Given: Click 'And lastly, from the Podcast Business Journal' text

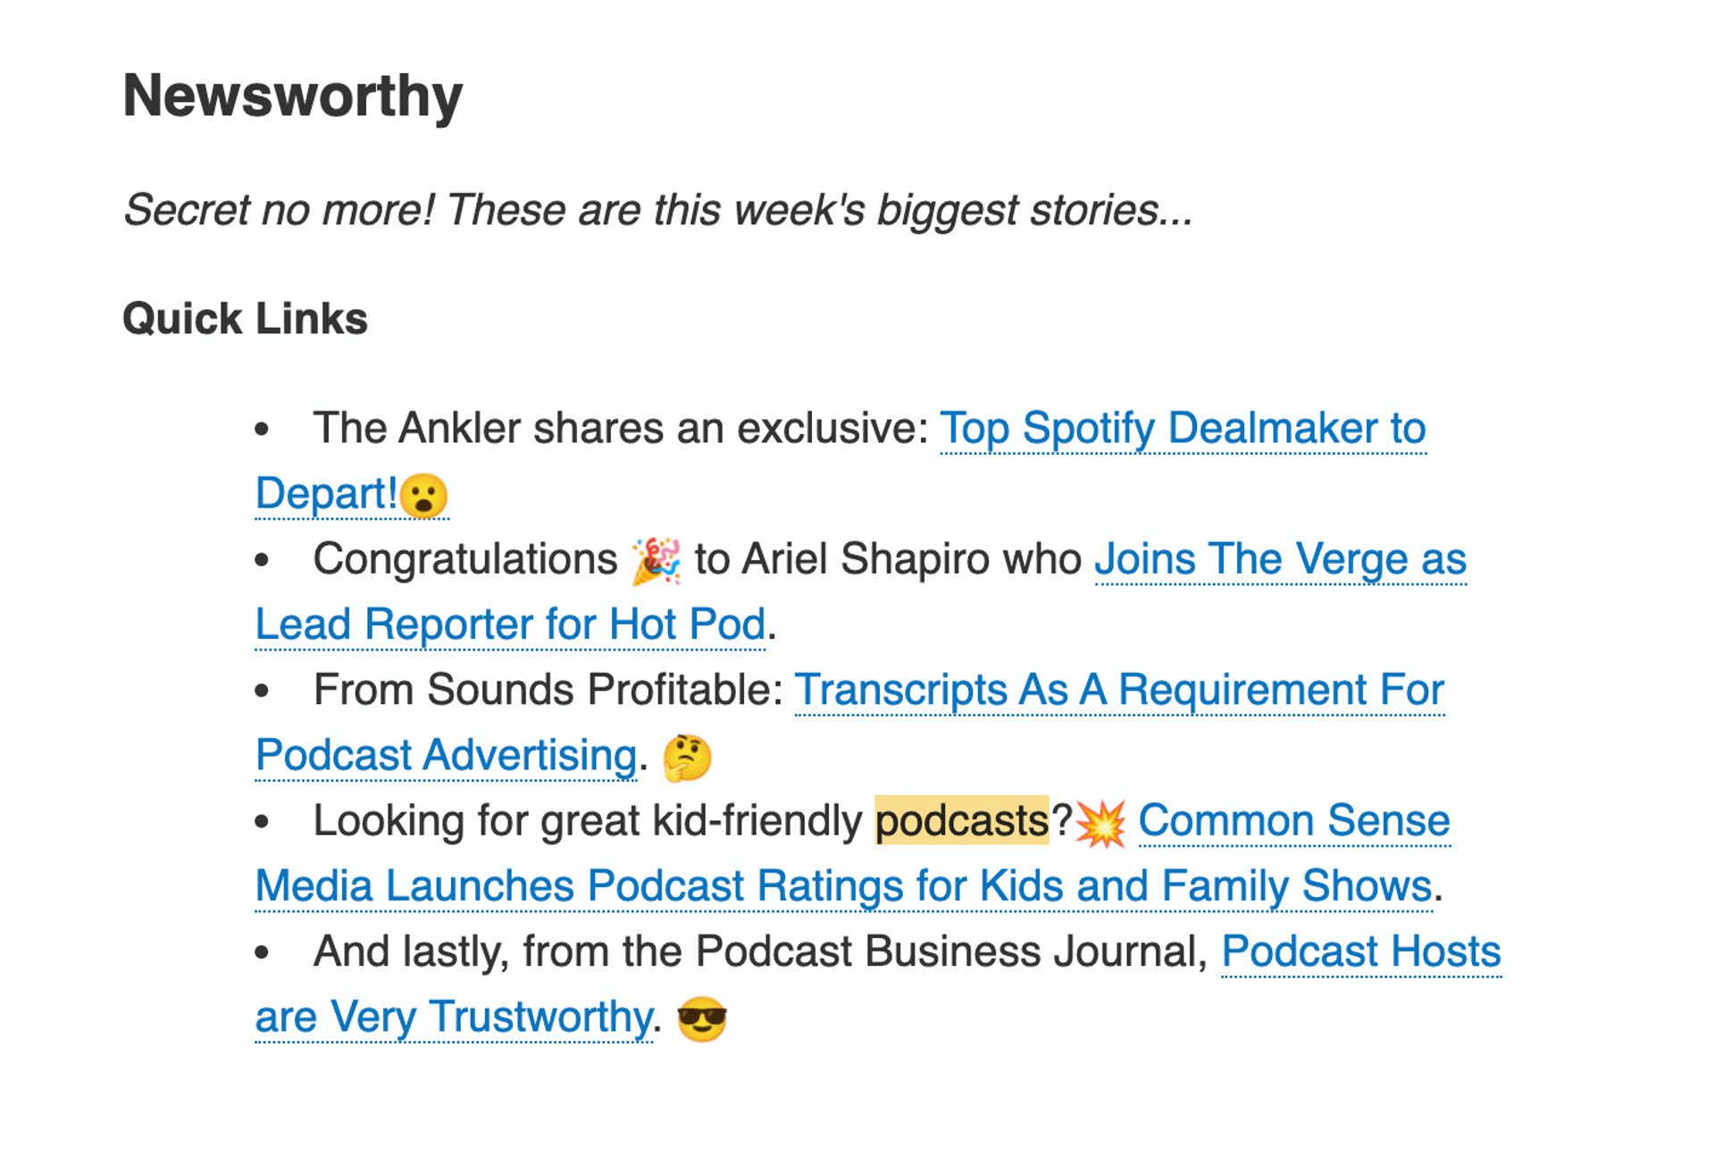Looking at the screenshot, I should pyautogui.click(x=760, y=952).
